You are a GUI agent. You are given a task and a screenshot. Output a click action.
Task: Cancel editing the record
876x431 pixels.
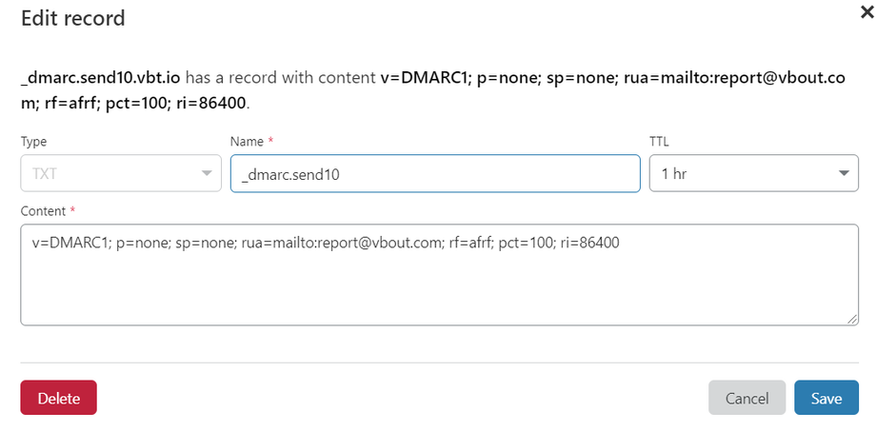coord(747,399)
